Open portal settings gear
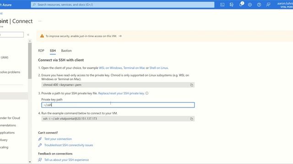This screenshot has height=164, width=293. click(x=250, y=5)
